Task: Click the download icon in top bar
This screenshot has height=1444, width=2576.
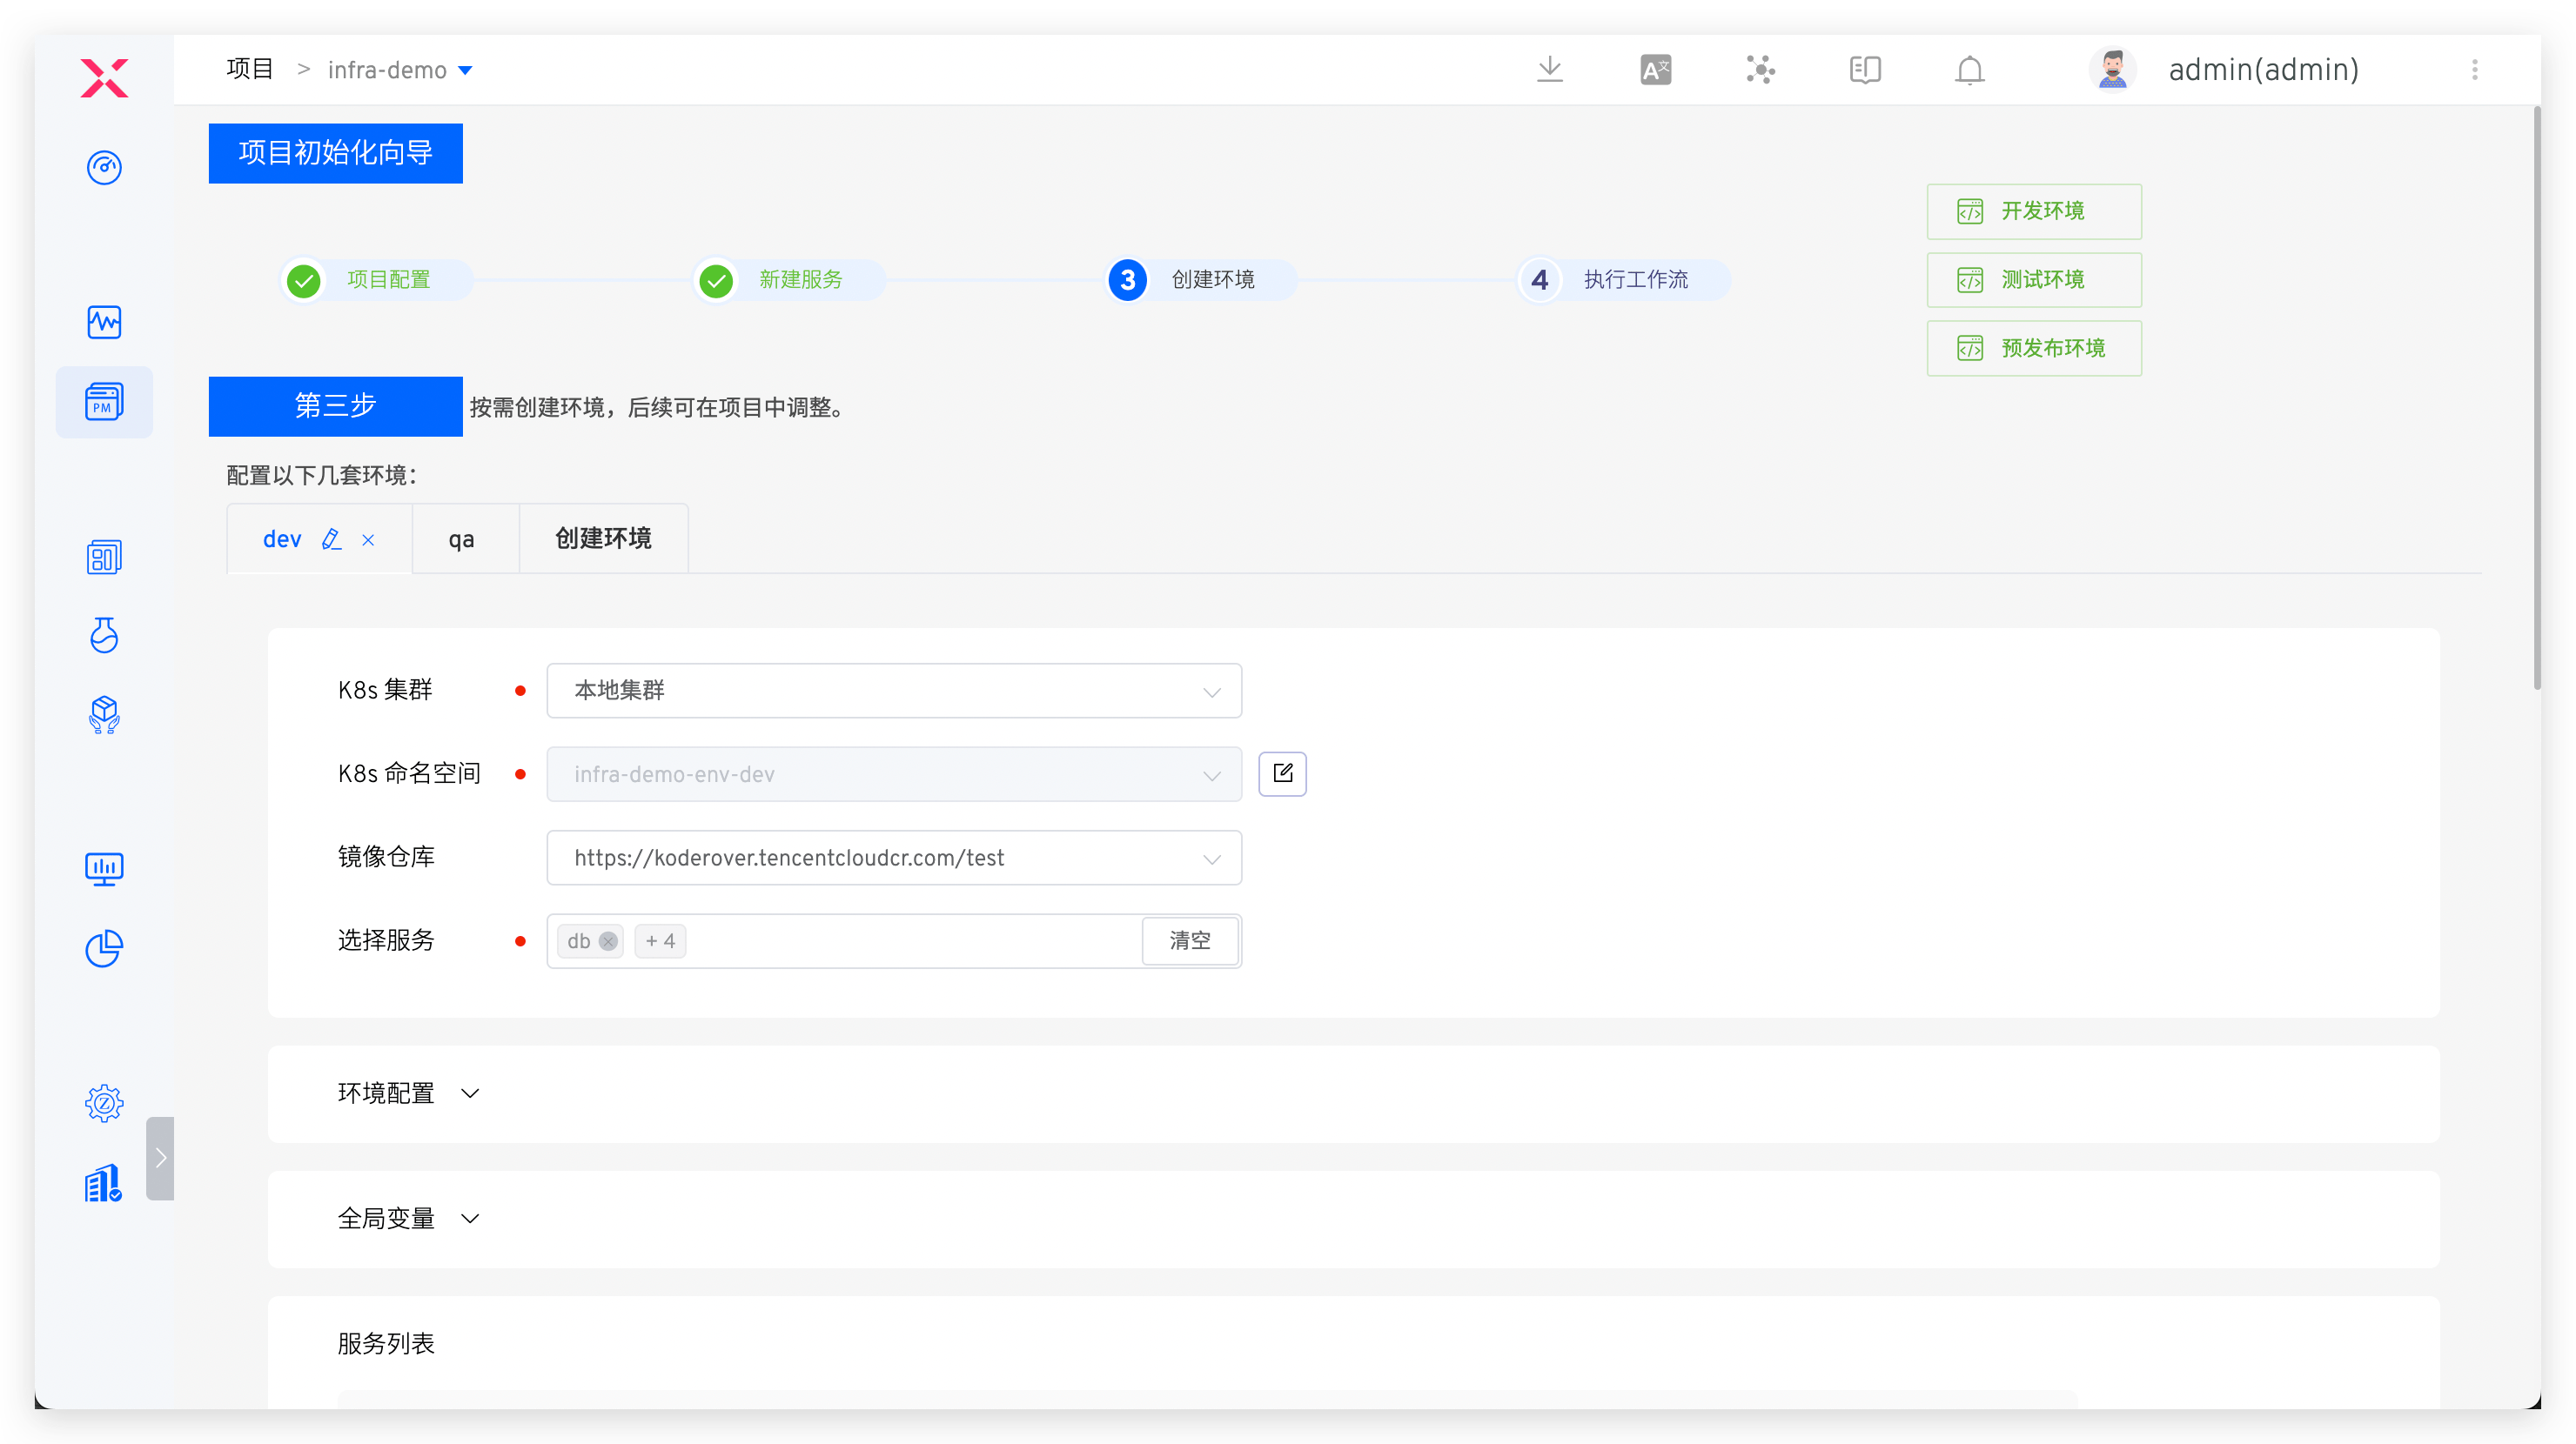Action: coord(1549,69)
